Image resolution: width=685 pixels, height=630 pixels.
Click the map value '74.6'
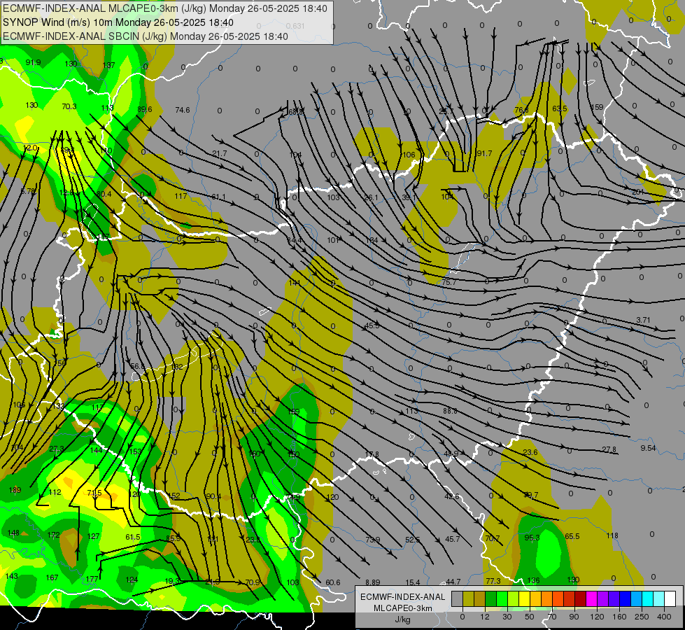click(183, 110)
